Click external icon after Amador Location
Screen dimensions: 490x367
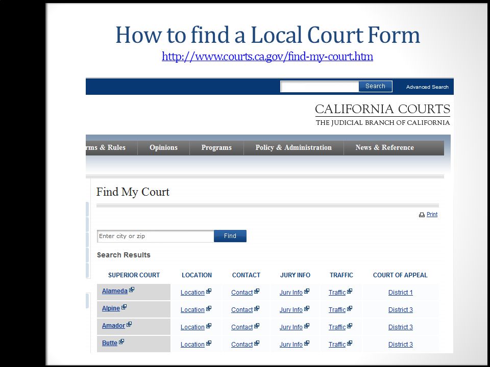(209, 326)
